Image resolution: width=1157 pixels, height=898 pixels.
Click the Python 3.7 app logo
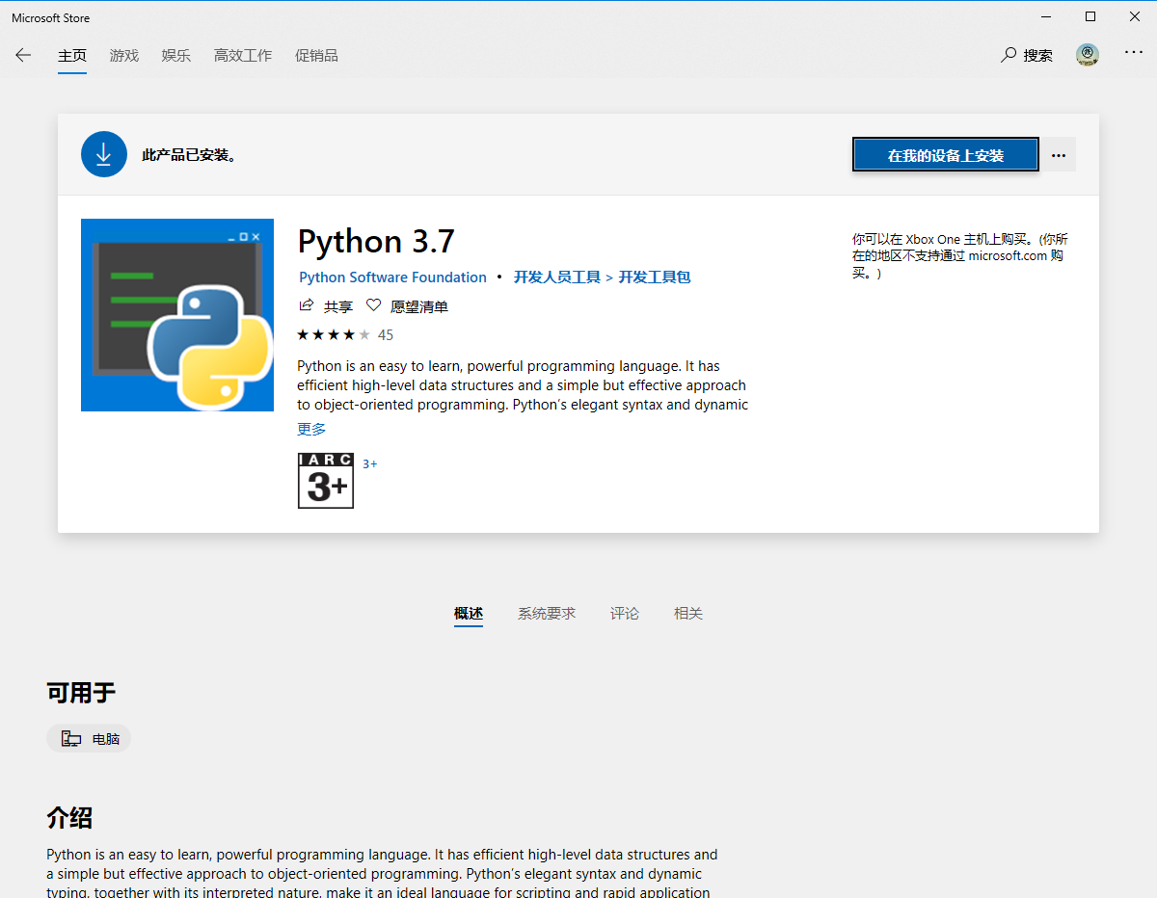pyautogui.click(x=177, y=315)
